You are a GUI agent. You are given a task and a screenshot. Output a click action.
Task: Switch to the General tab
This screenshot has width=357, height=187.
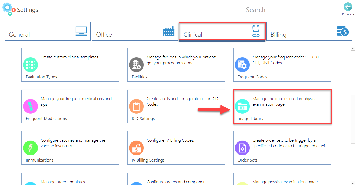[47, 31]
